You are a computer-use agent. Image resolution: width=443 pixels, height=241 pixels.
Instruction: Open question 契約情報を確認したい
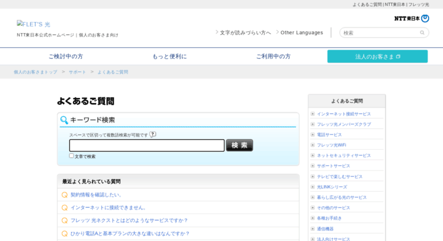(96, 195)
